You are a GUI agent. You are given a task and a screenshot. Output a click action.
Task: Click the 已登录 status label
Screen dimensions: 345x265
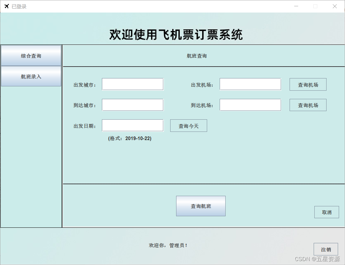tap(18, 6)
